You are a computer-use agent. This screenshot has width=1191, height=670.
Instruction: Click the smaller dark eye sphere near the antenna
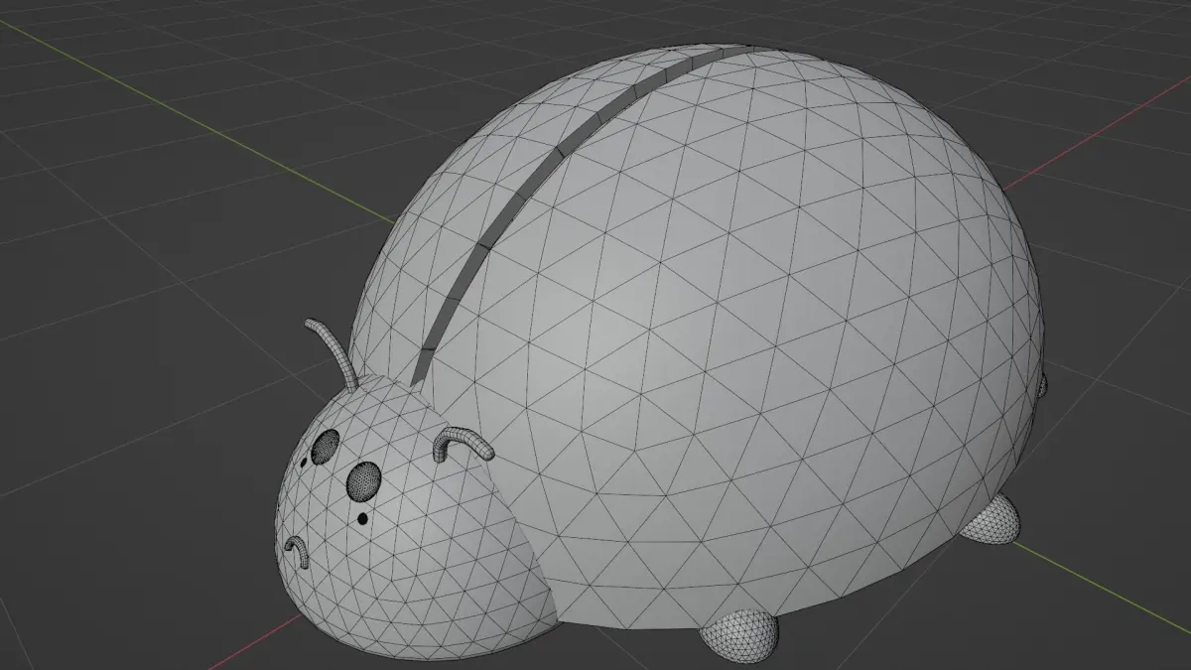tap(325, 448)
